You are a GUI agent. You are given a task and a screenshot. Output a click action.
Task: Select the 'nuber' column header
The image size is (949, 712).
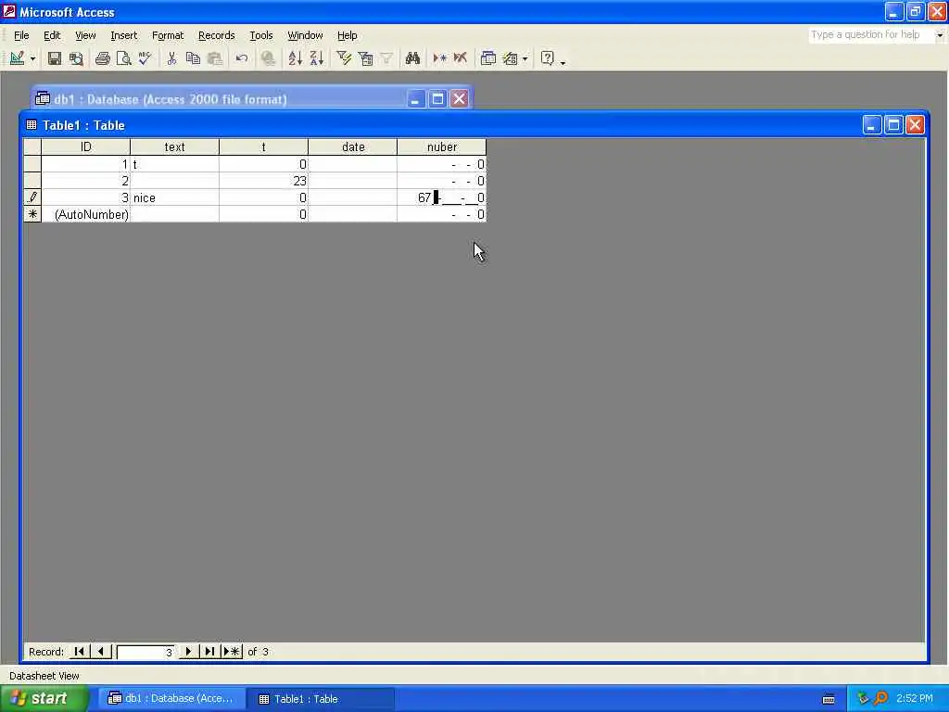(x=442, y=146)
